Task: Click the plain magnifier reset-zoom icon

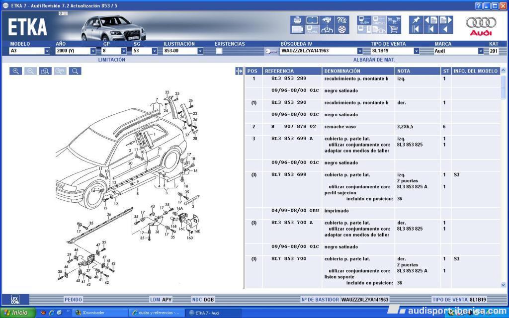Action: click(x=75, y=71)
